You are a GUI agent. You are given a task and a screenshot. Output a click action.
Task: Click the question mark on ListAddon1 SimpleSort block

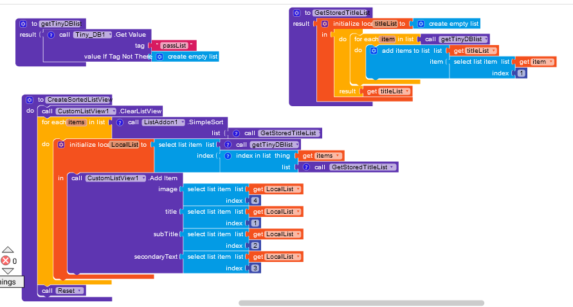point(120,122)
